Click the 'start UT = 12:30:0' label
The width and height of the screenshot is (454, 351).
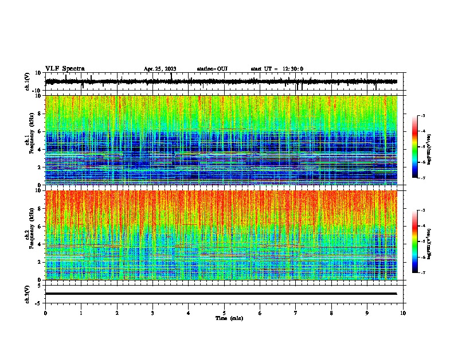pos(277,69)
